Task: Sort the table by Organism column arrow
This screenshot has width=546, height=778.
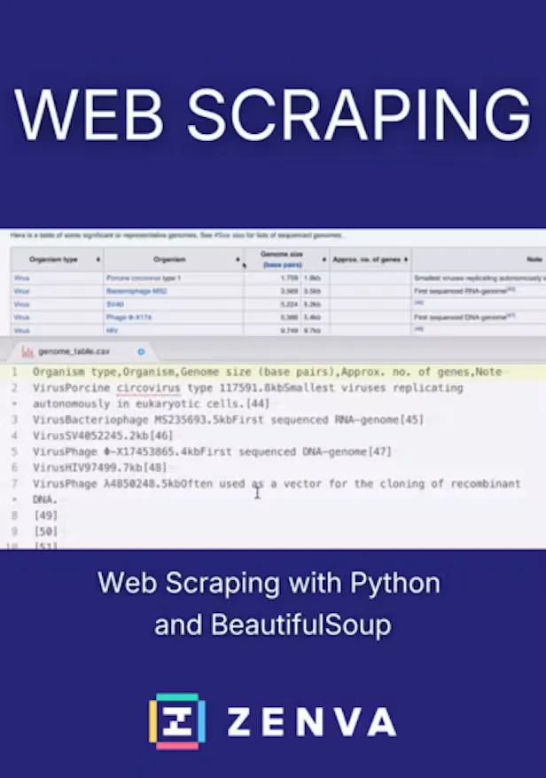Action: point(238,260)
